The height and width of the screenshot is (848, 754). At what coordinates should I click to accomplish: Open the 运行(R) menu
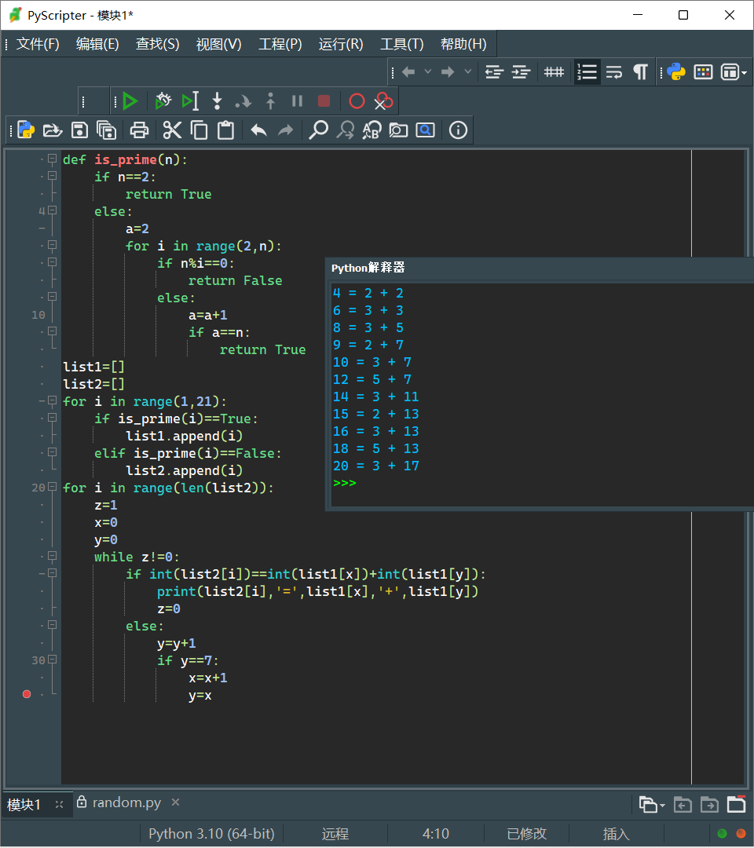point(341,44)
